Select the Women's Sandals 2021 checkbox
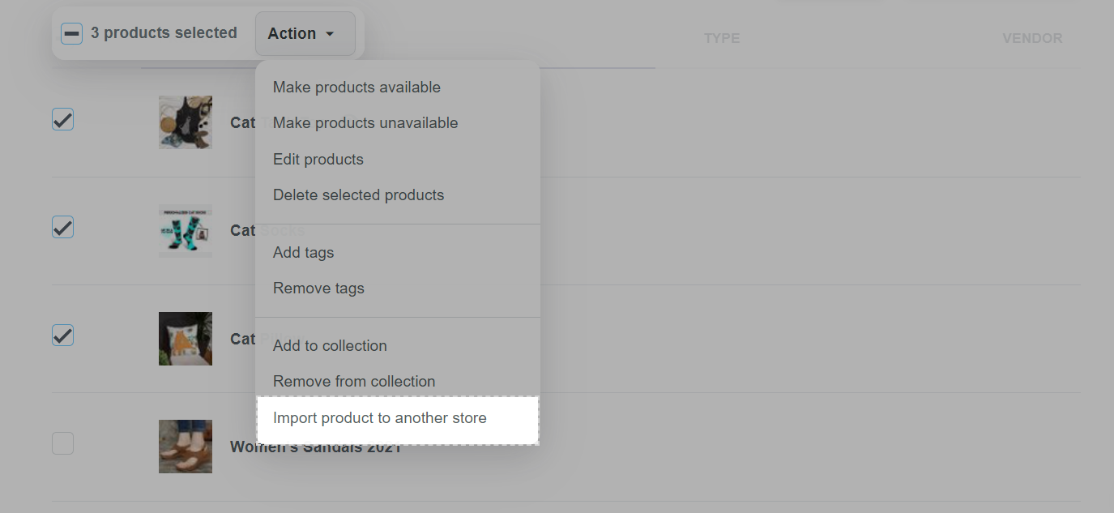 coord(63,443)
